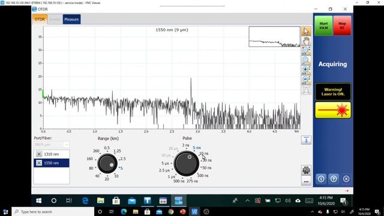Screen dimensions: 384x216
Task: Open local notification center icon
Action: click(x=377, y=212)
